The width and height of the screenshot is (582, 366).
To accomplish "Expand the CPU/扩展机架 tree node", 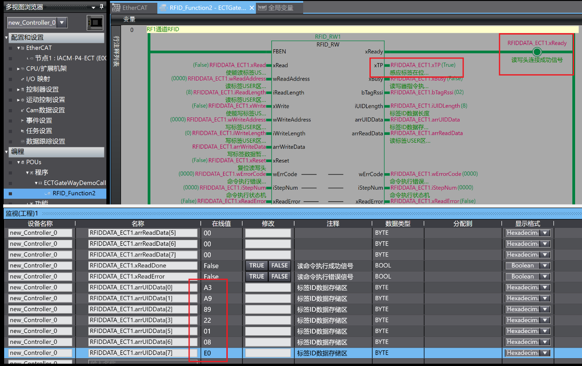I will pos(18,69).
